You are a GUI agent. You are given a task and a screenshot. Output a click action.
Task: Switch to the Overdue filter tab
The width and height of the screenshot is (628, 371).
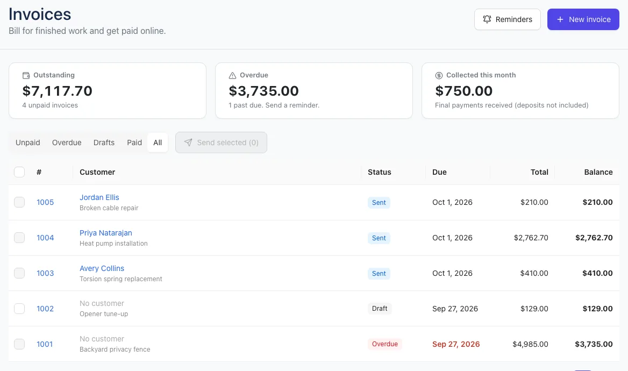[67, 142]
